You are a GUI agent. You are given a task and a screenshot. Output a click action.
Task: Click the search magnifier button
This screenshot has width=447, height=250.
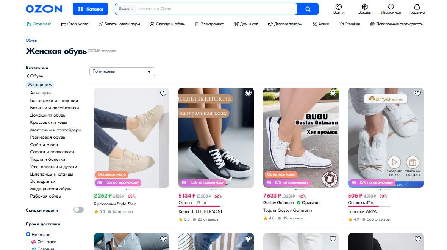tap(308, 9)
